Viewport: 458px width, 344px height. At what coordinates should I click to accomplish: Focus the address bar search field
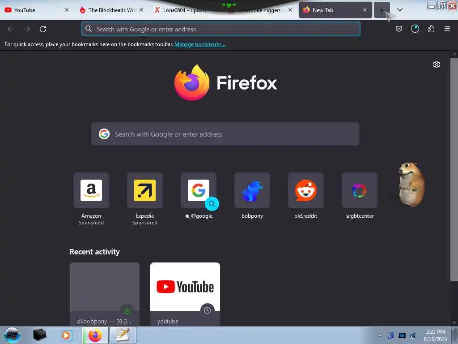(x=221, y=29)
